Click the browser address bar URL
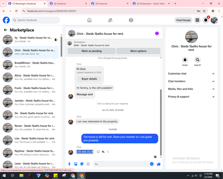The height and width of the screenshot is (179, 223). click(52, 11)
